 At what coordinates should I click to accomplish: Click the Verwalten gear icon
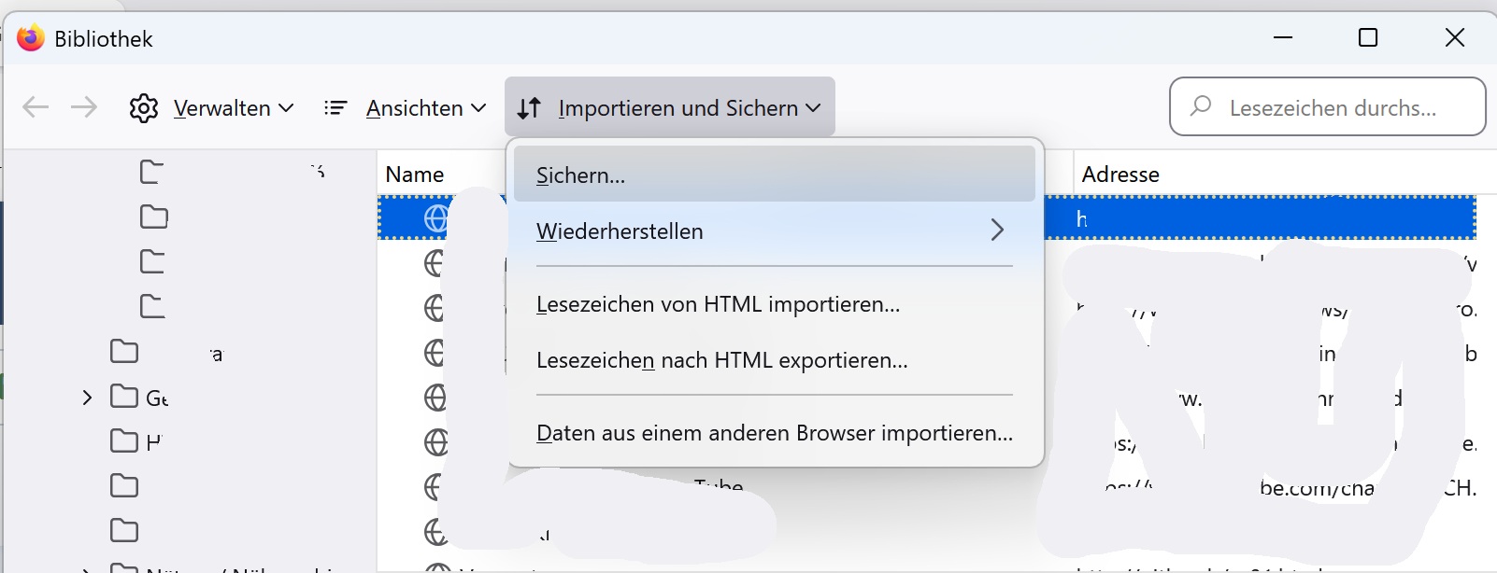click(144, 108)
